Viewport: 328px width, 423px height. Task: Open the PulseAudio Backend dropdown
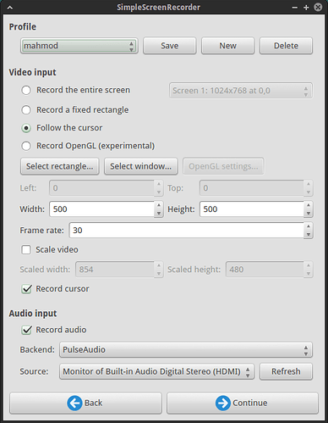click(x=186, y=350)
